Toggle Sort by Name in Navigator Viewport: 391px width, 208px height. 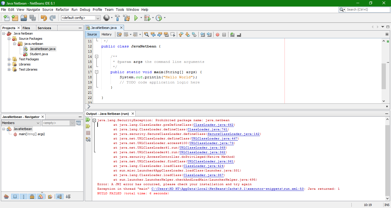click(60, 197)
